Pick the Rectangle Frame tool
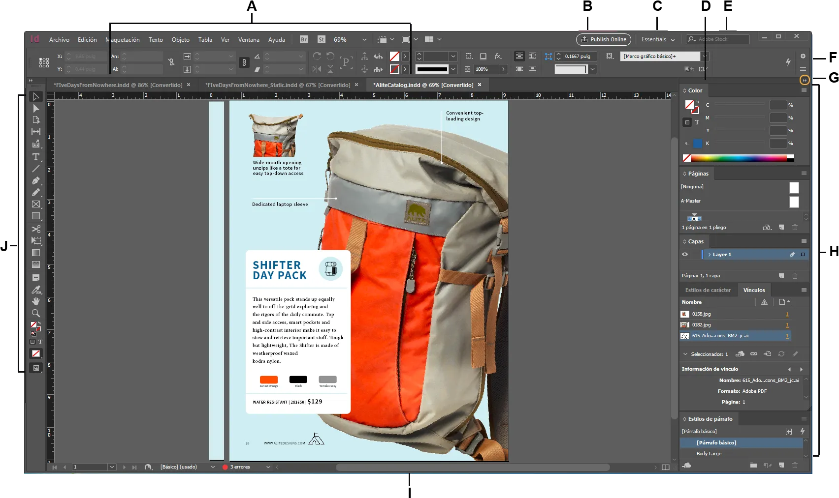Screen dimensions: 839x498 tap(36, 204)
